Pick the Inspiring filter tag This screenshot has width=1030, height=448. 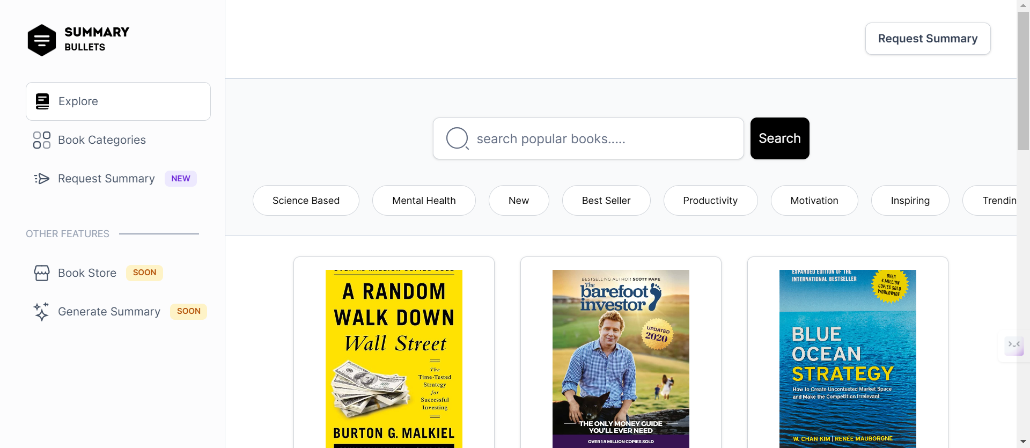[x=910, y=201]
